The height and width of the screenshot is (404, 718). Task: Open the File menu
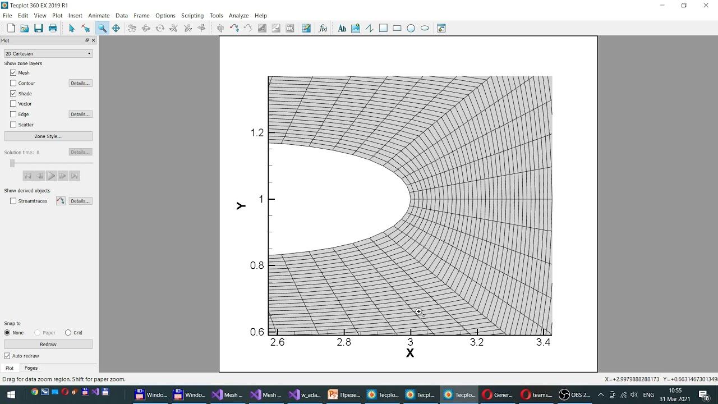(7, 16)
